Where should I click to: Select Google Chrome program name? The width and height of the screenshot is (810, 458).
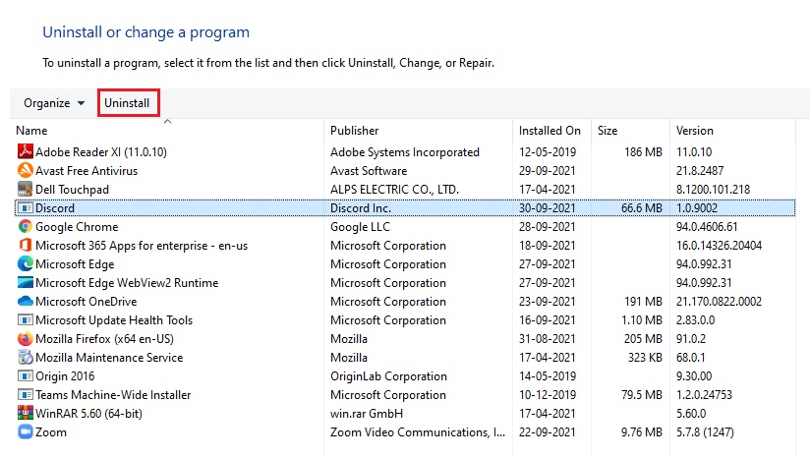[x=77, y=227]
